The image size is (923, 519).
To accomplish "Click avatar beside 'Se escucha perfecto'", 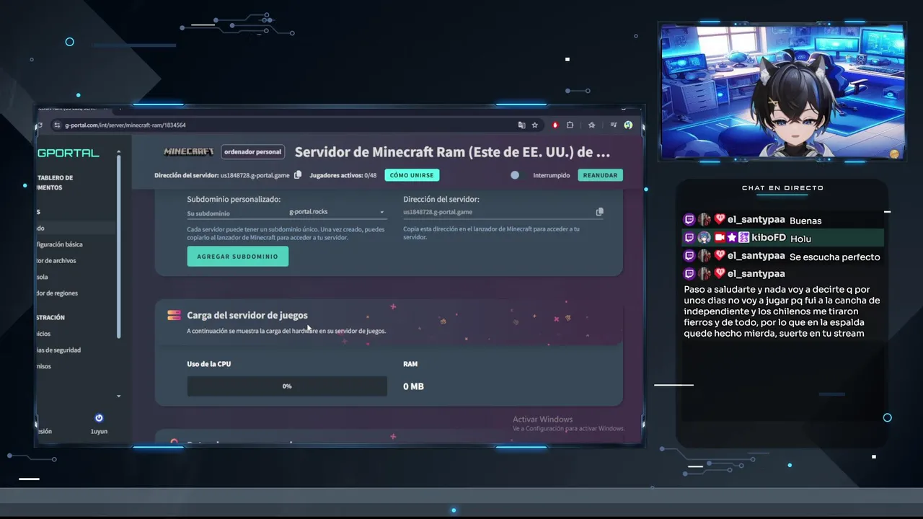I will point(705,256).
